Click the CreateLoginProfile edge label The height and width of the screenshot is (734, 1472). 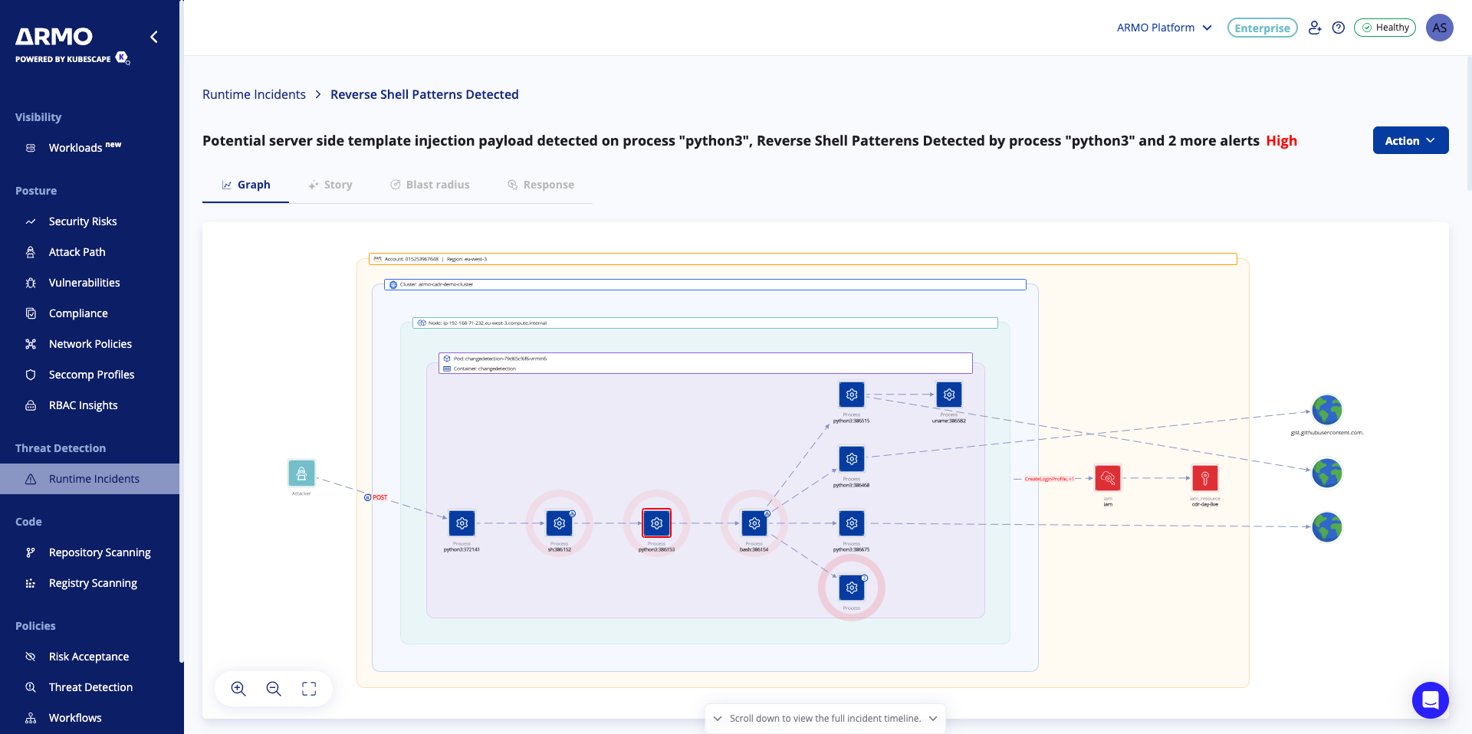1049,479
